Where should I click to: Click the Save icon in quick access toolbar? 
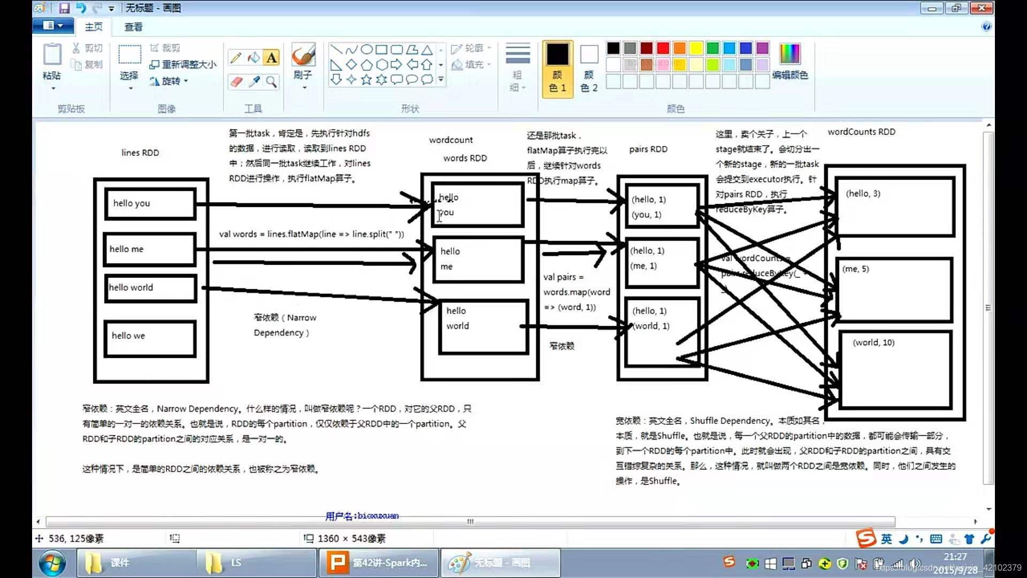[64, 8]
